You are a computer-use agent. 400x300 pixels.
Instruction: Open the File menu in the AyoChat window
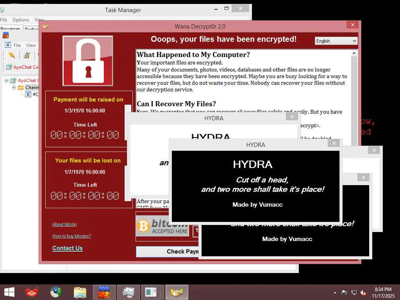17,45
